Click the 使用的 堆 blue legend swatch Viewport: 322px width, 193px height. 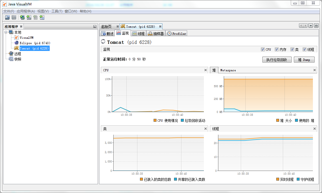tap(296, 120)
